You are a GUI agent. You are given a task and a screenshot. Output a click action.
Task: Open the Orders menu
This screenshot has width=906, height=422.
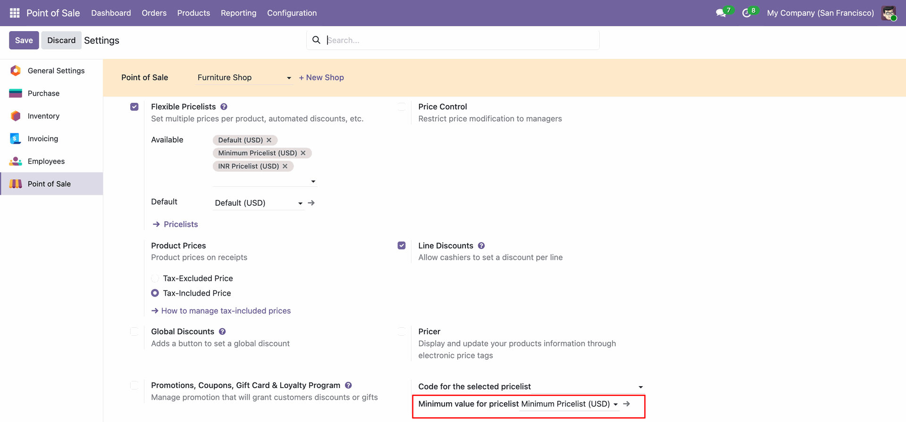[x=154, y=13]
